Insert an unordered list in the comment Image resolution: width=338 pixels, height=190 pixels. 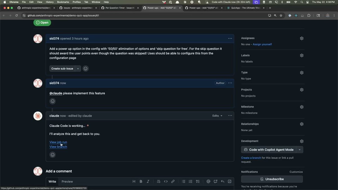coord(183,182)
